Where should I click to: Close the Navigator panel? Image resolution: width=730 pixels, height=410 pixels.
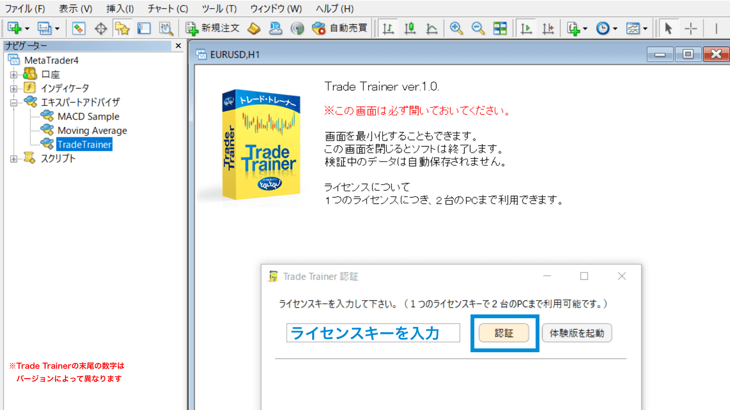click(178, 46)
